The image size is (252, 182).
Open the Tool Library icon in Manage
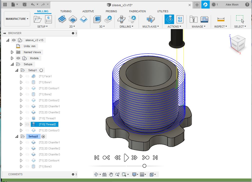[193, 19]
